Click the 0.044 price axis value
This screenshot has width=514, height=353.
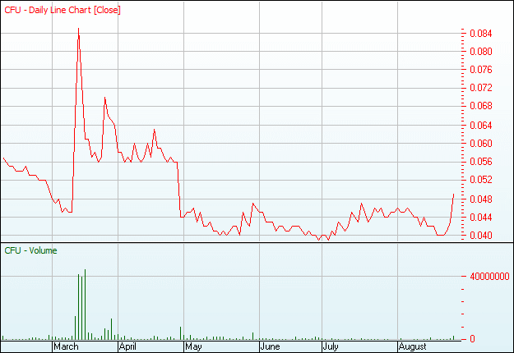pos(481,218)
